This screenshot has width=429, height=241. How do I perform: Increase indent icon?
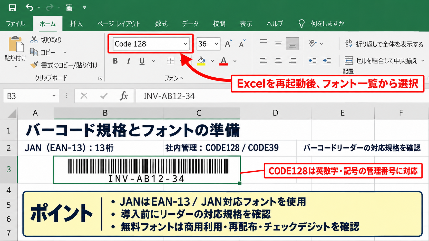[x=327, y=61]
